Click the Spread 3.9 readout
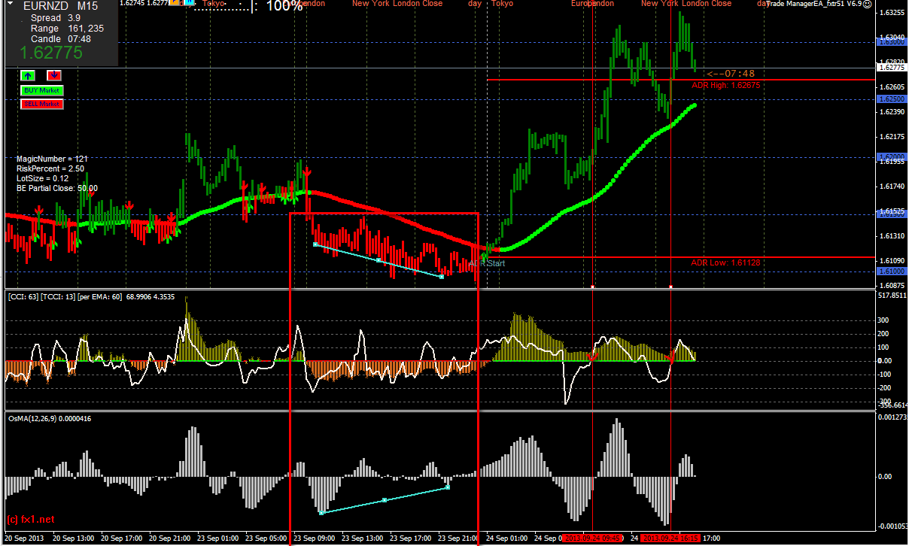The height and width of the screenshot is (546, 909). [56, 17]
